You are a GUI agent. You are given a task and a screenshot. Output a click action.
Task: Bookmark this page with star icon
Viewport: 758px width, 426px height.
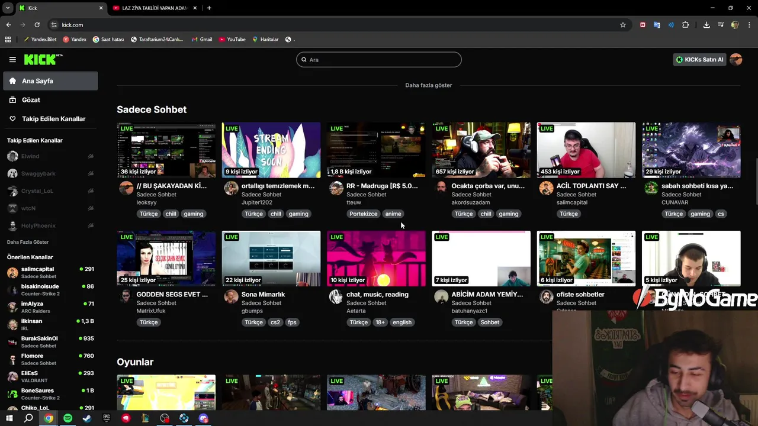click(x=623, y=25)
